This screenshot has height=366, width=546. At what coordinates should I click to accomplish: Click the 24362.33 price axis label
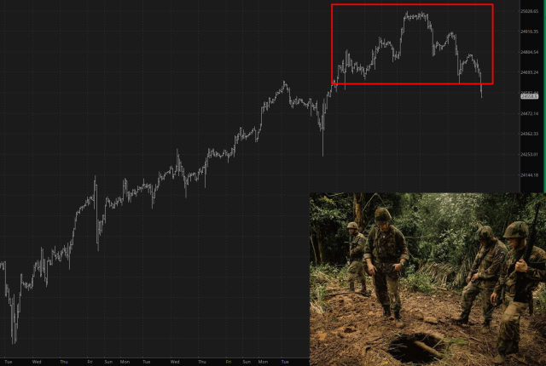click(529, 134)
